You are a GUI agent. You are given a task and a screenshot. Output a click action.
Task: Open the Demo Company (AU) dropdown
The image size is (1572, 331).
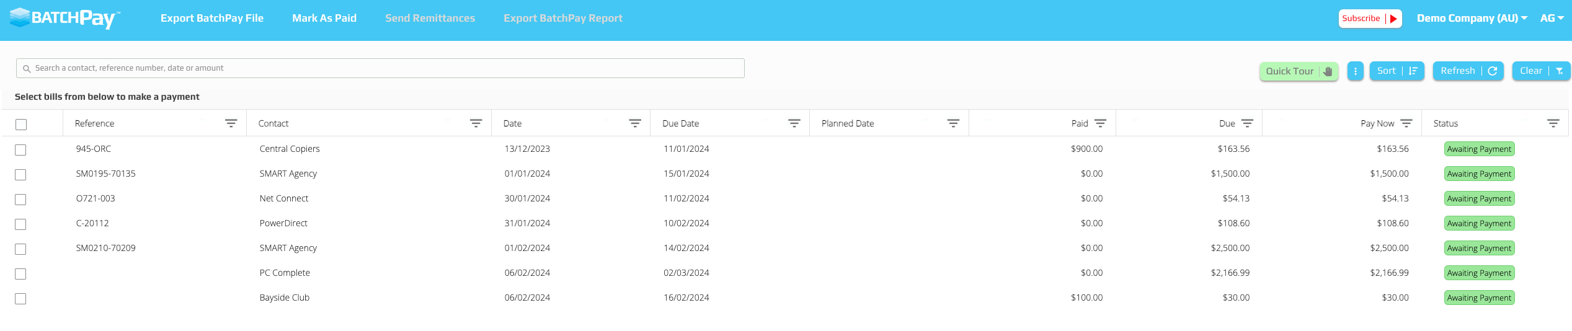point(1472,19)
